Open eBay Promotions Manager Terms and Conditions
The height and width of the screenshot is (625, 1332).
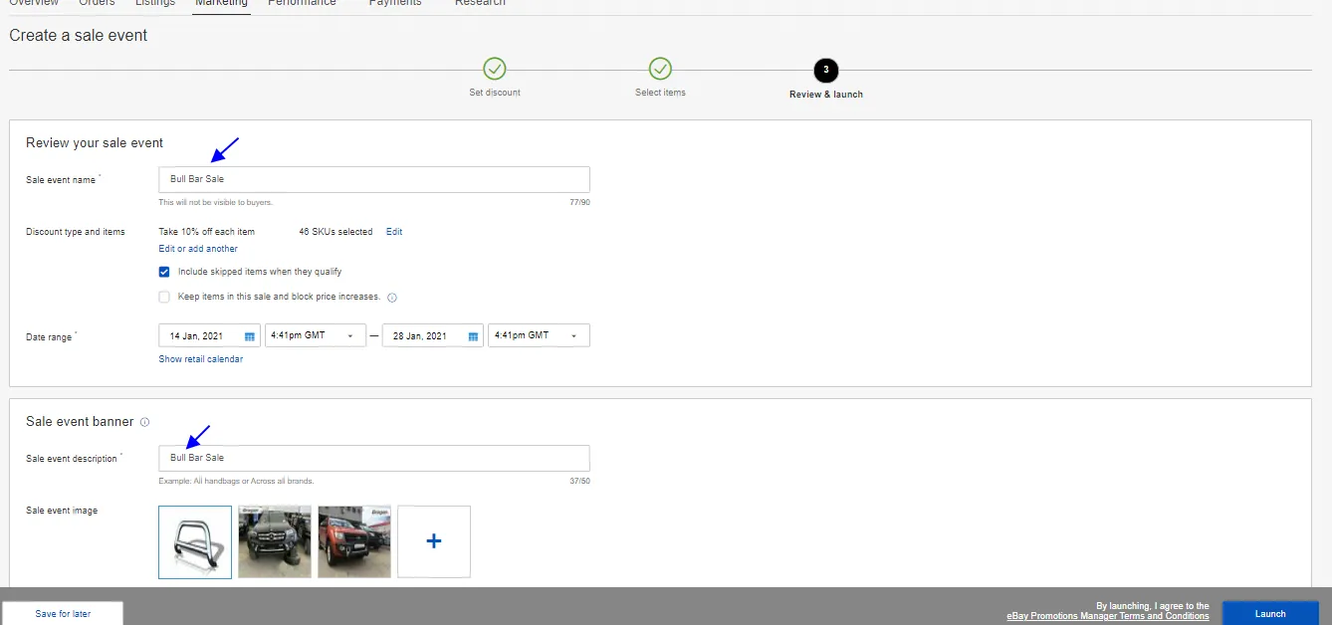pos(1108,616)
